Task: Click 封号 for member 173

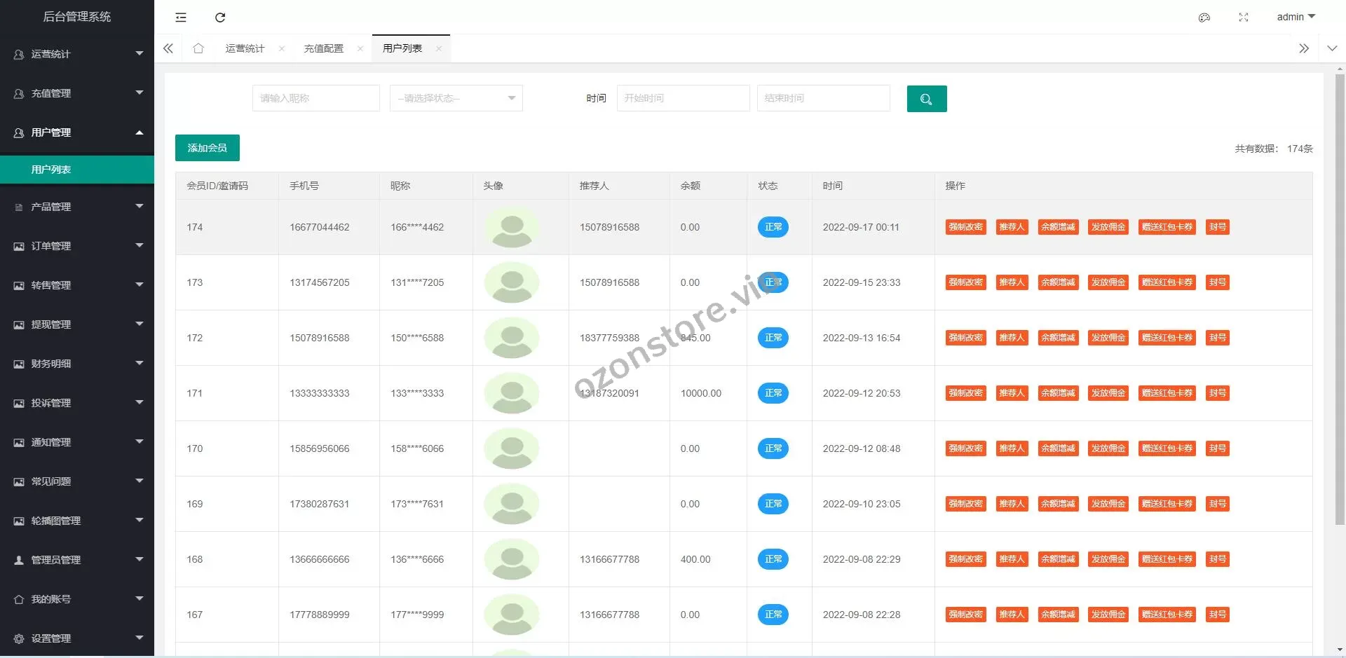Action: tap(1217, 282)
